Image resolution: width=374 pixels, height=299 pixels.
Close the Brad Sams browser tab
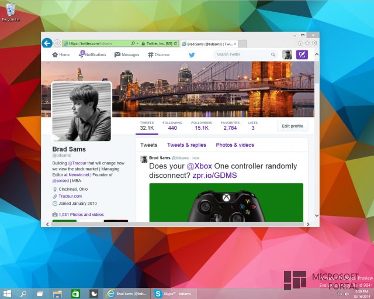pyautogui.click(x=235, y=44)
